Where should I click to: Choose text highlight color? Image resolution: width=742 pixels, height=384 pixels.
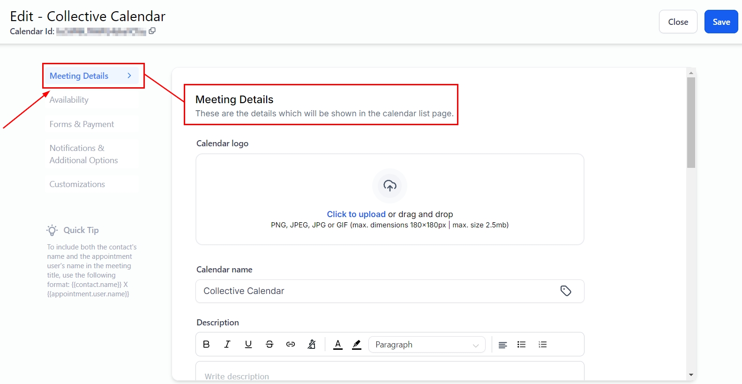(357, 345)
